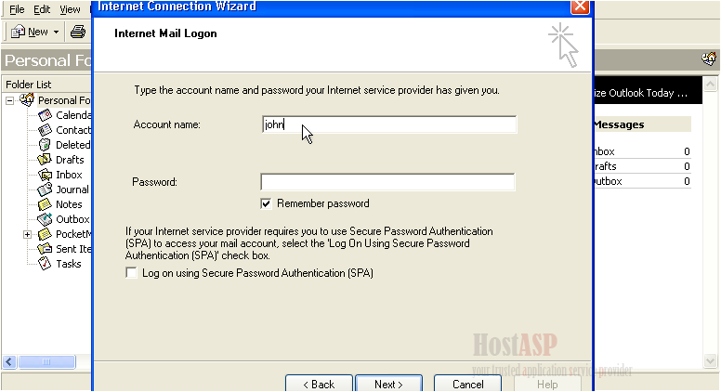Click the folder list horizontal scrollbar thumb

coord(46,361)
